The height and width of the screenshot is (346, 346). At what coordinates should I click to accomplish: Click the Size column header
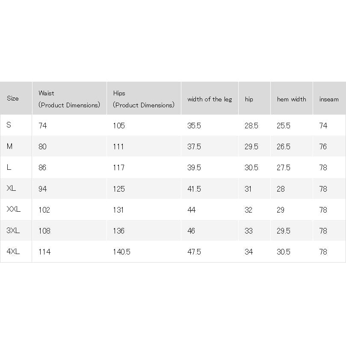coord(13,98)
